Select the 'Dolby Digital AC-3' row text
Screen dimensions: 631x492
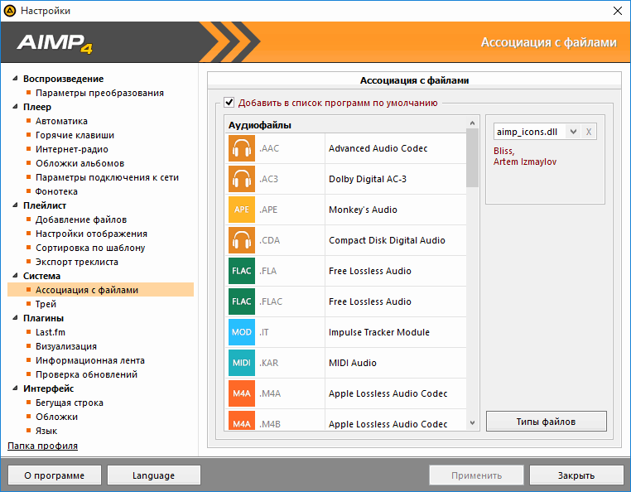pyautogui.click(x=368, y=179)
